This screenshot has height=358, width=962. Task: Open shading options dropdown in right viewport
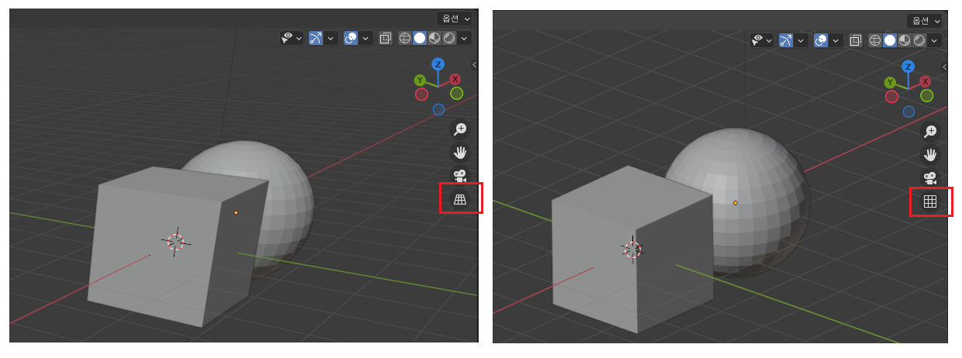tap(934, 40)
